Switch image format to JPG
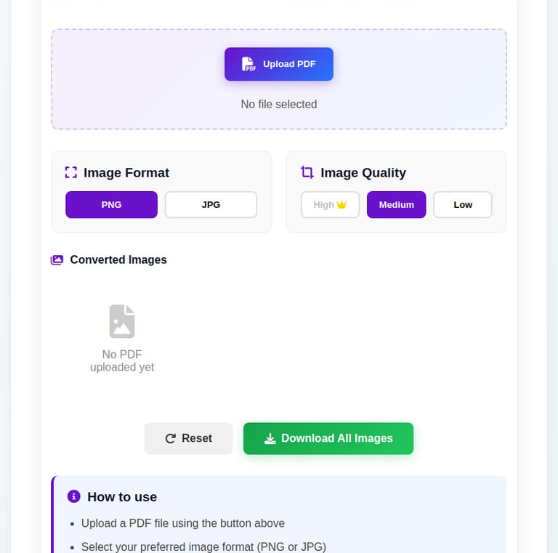This screenshot has width=558, height=553. coord(211,205)
